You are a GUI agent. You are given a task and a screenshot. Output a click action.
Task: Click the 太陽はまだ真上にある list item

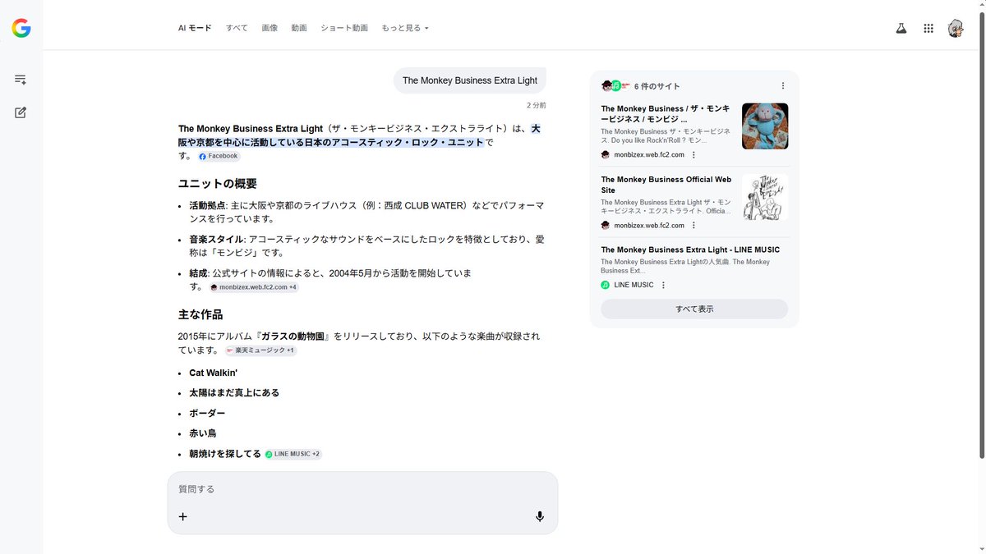(x=234, y=392)
